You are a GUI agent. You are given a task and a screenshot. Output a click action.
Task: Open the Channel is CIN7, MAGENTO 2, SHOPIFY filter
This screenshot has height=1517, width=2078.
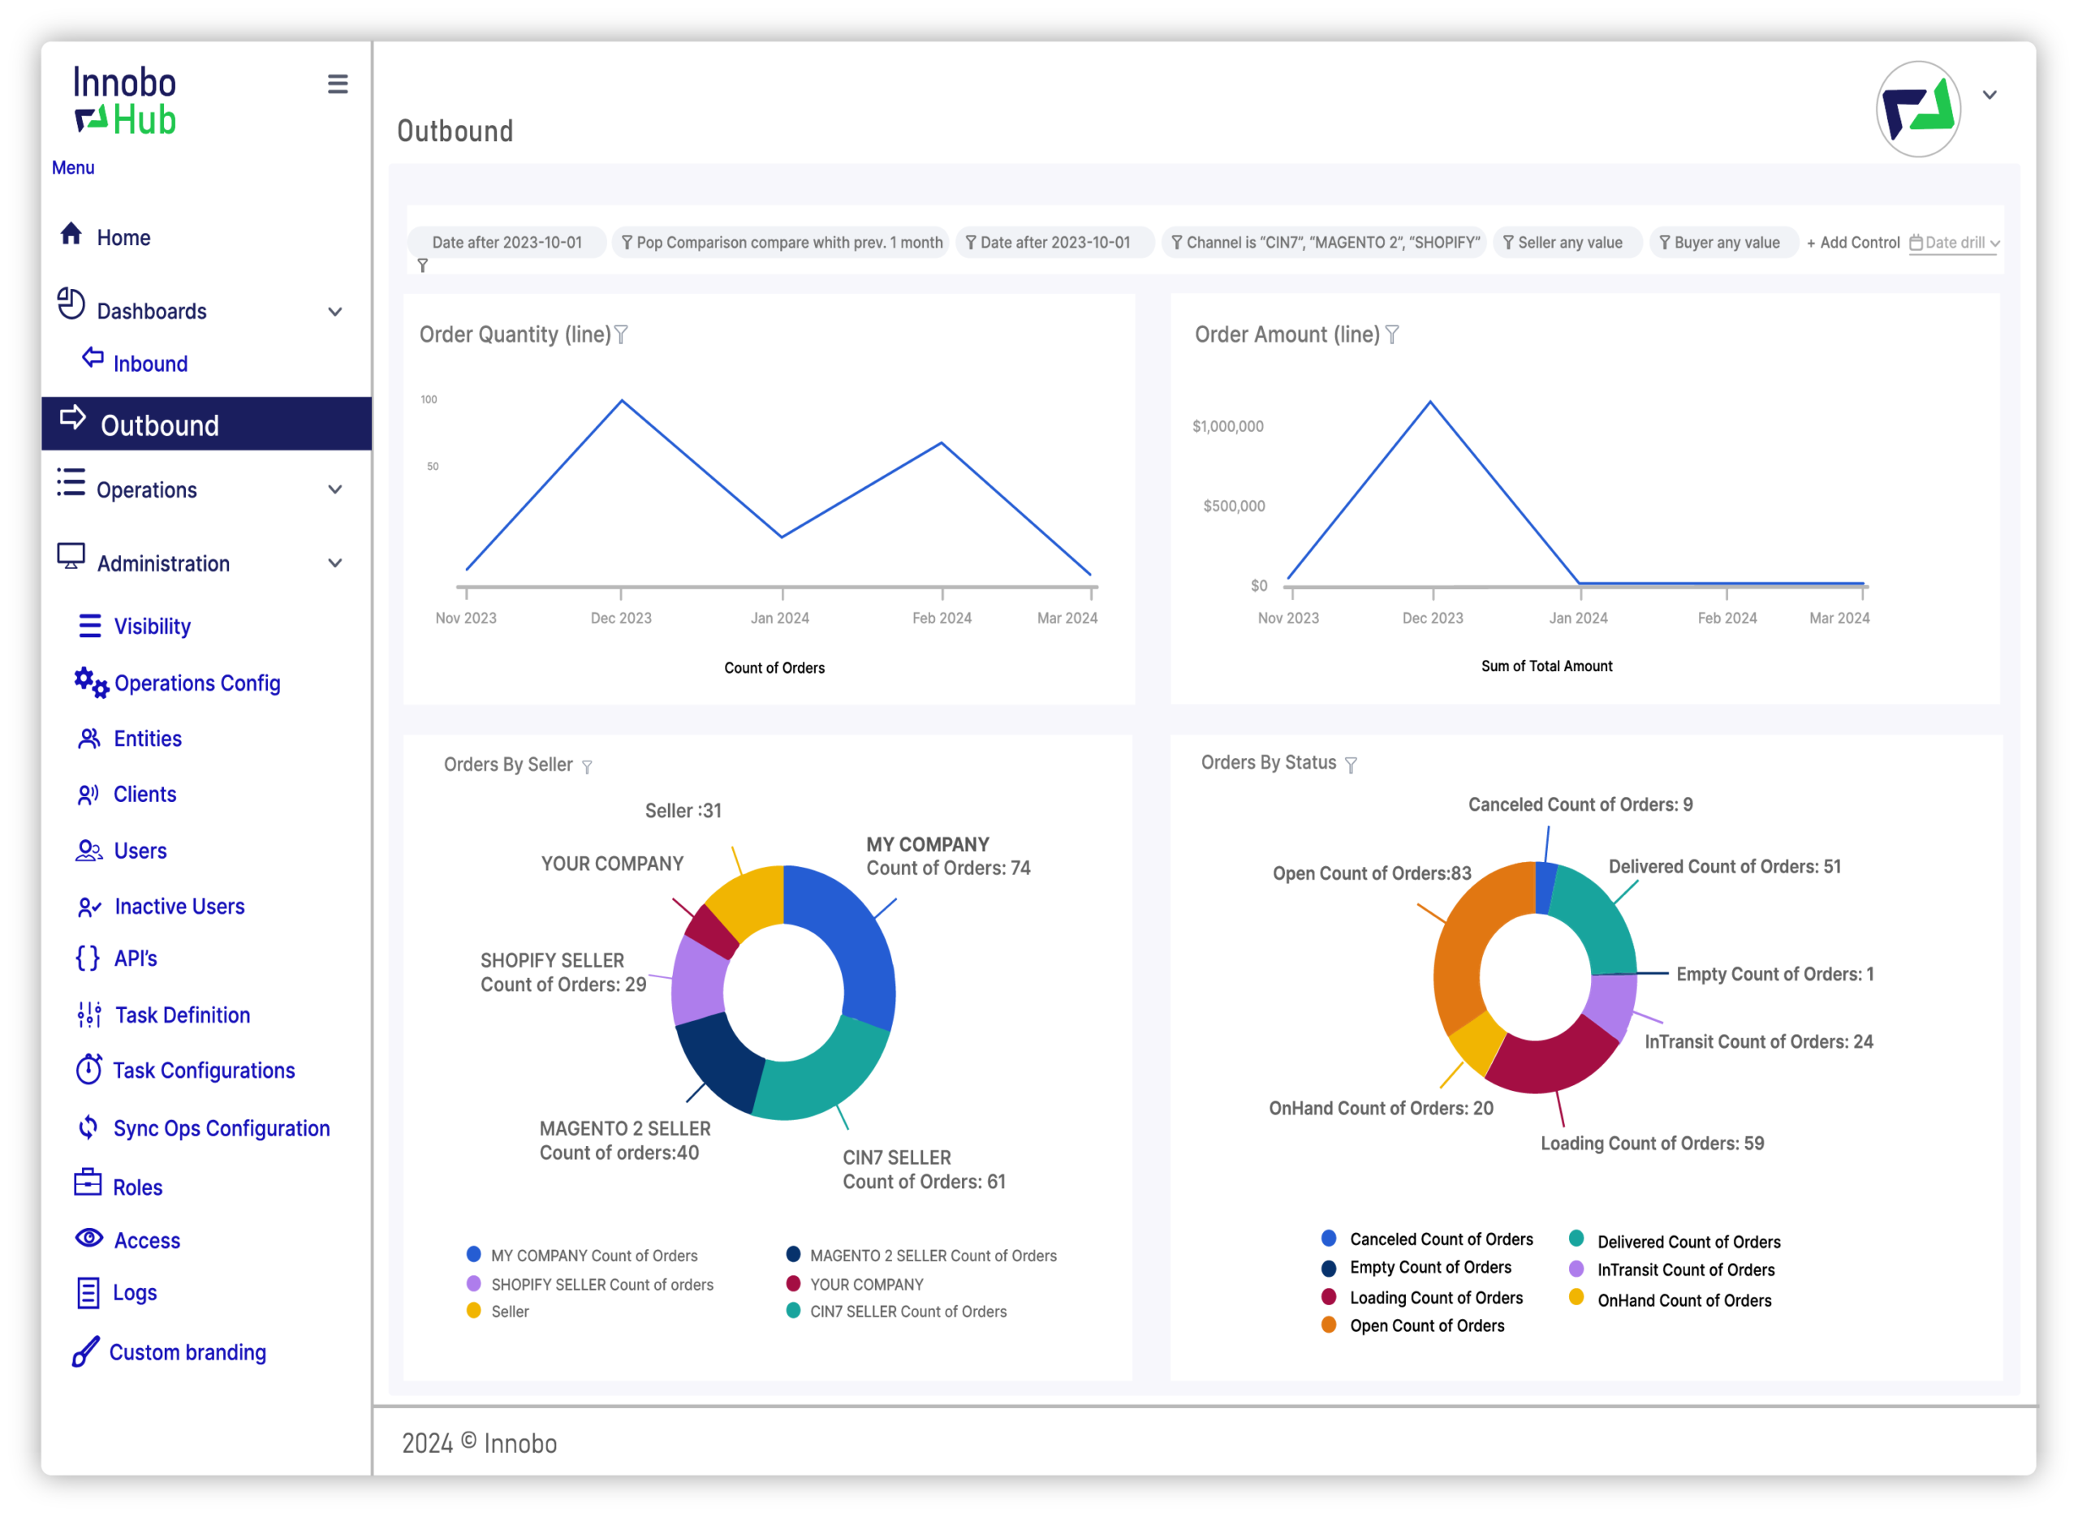[x=1325, y=243]
